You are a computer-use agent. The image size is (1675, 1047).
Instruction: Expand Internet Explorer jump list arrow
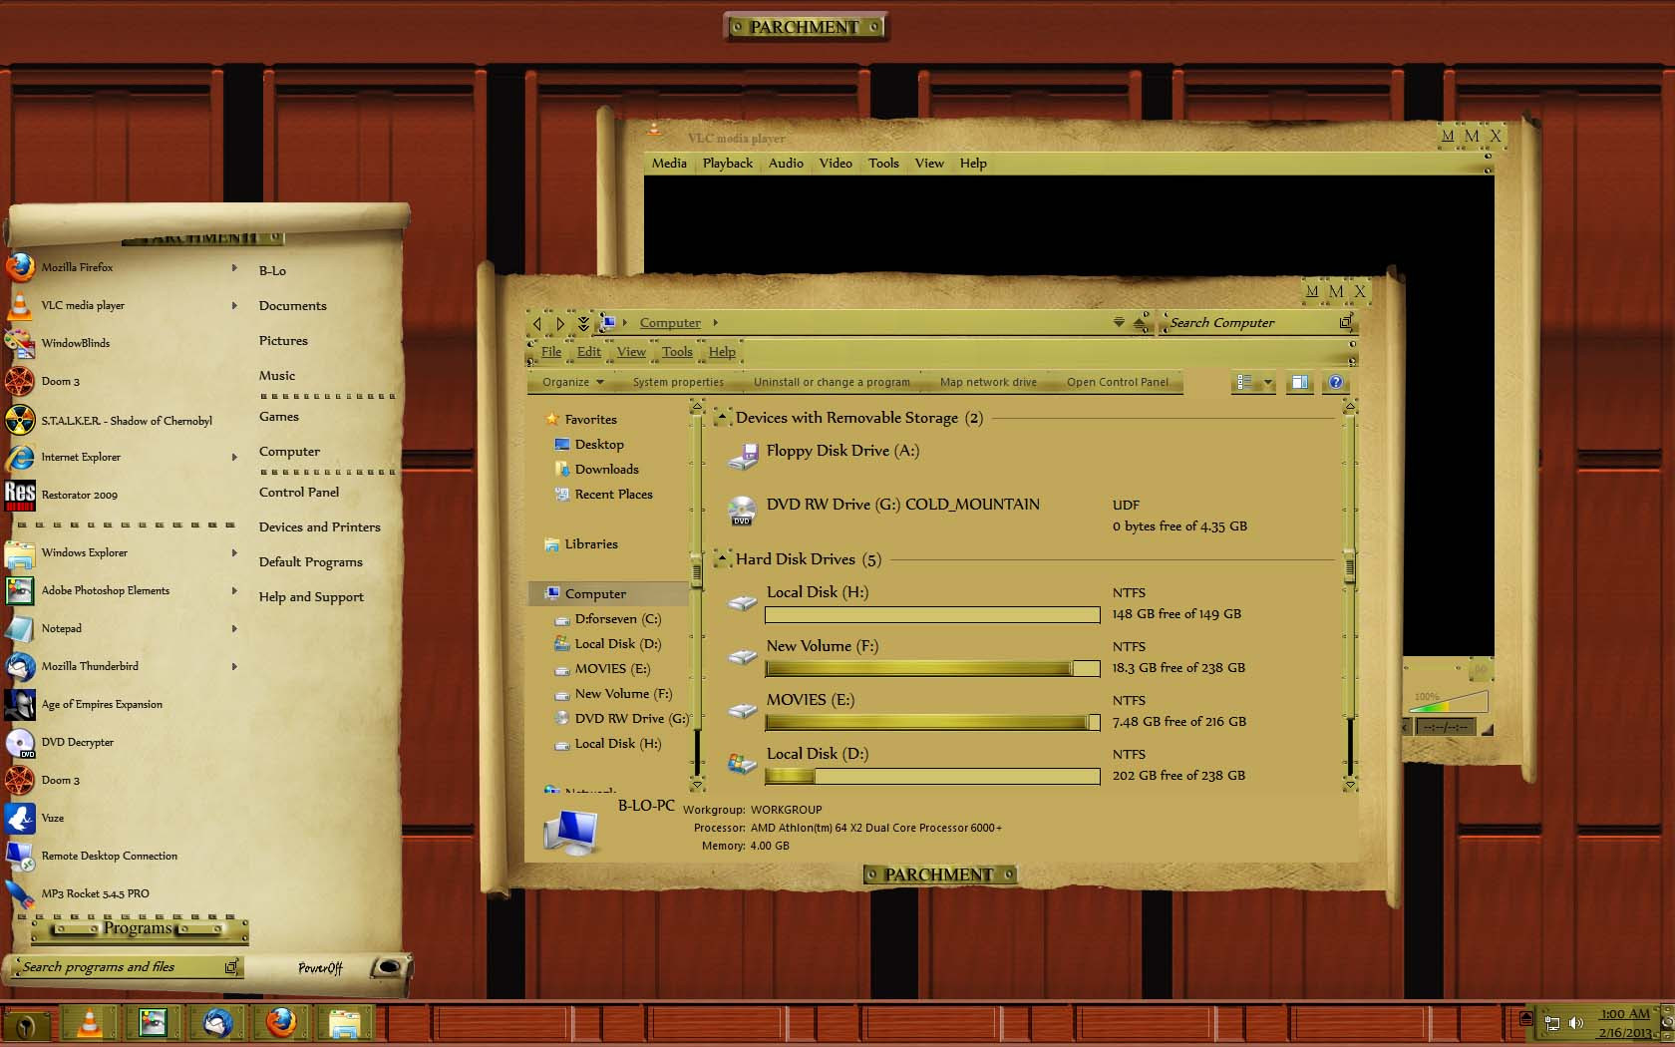[x=234, y=457]
